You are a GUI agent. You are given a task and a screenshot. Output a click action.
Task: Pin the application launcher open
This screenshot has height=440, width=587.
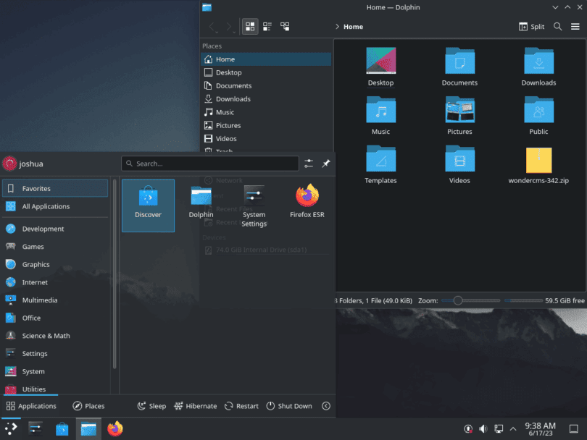[x=325, y=164]
